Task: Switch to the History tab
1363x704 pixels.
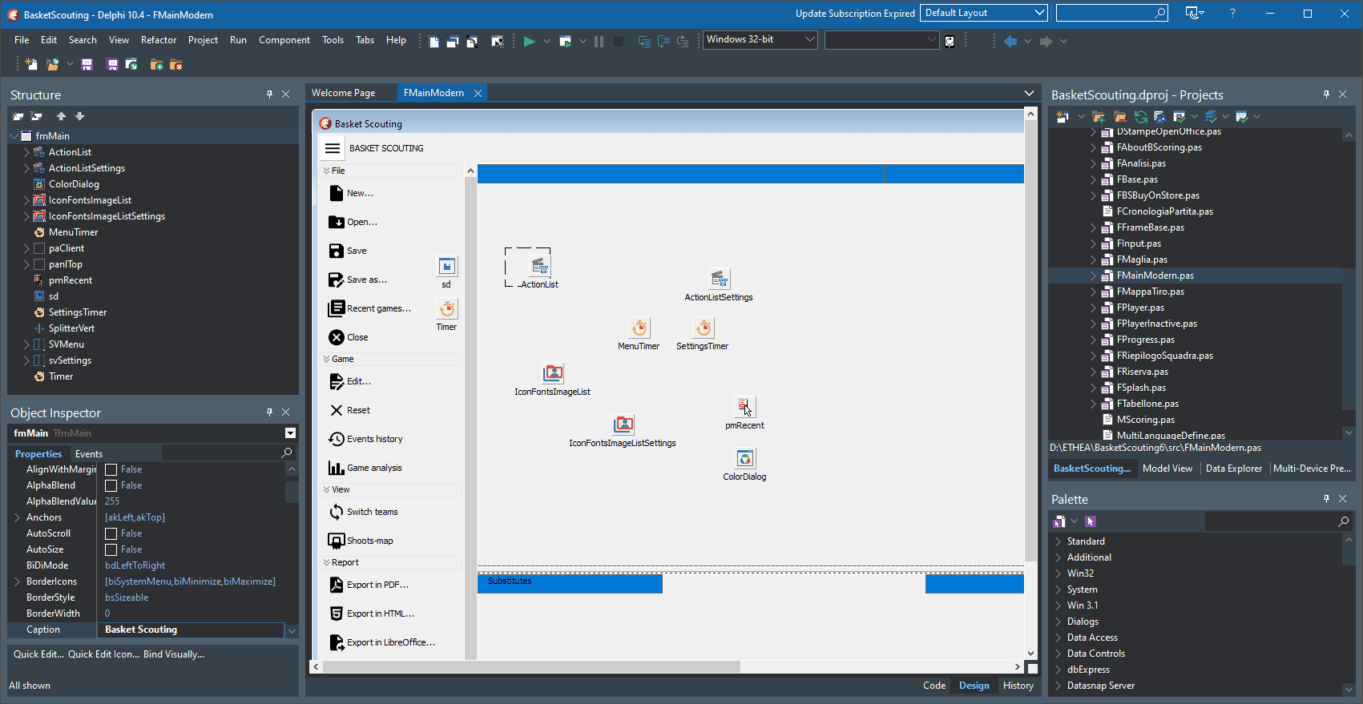Action: 1018,686
